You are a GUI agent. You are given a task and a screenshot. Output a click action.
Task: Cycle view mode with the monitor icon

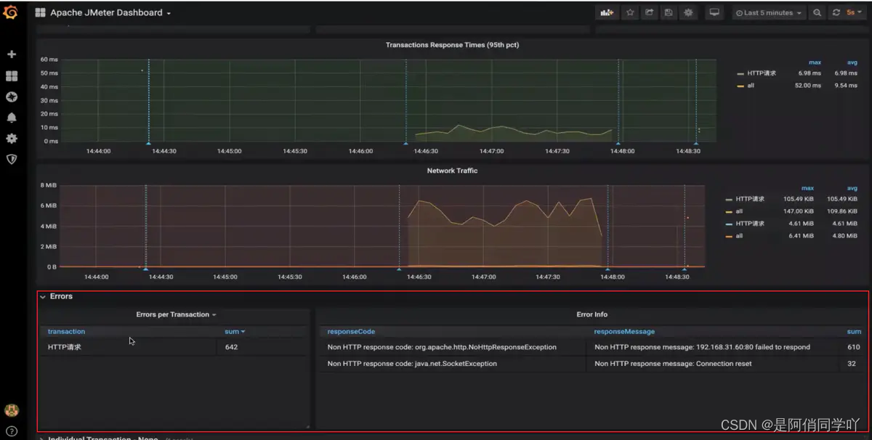pyautogui.click(x=715, y=13)
